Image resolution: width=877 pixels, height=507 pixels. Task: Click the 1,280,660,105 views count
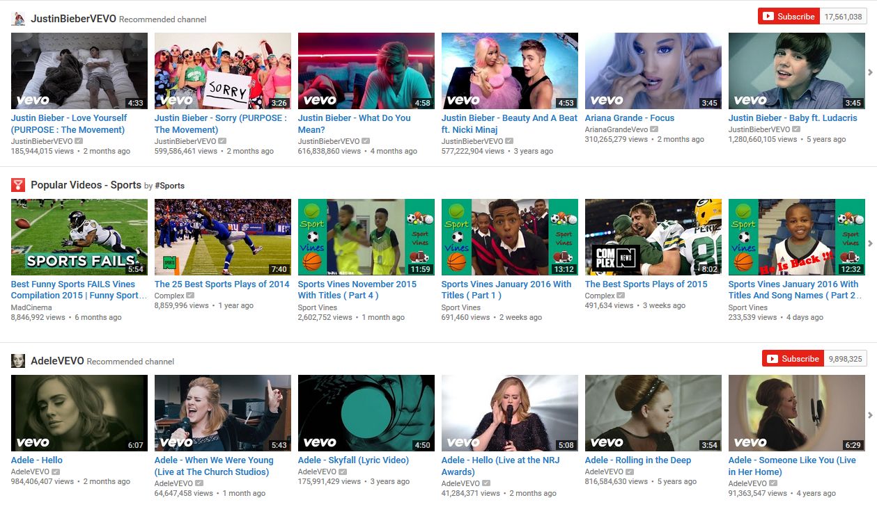point(763,140)
